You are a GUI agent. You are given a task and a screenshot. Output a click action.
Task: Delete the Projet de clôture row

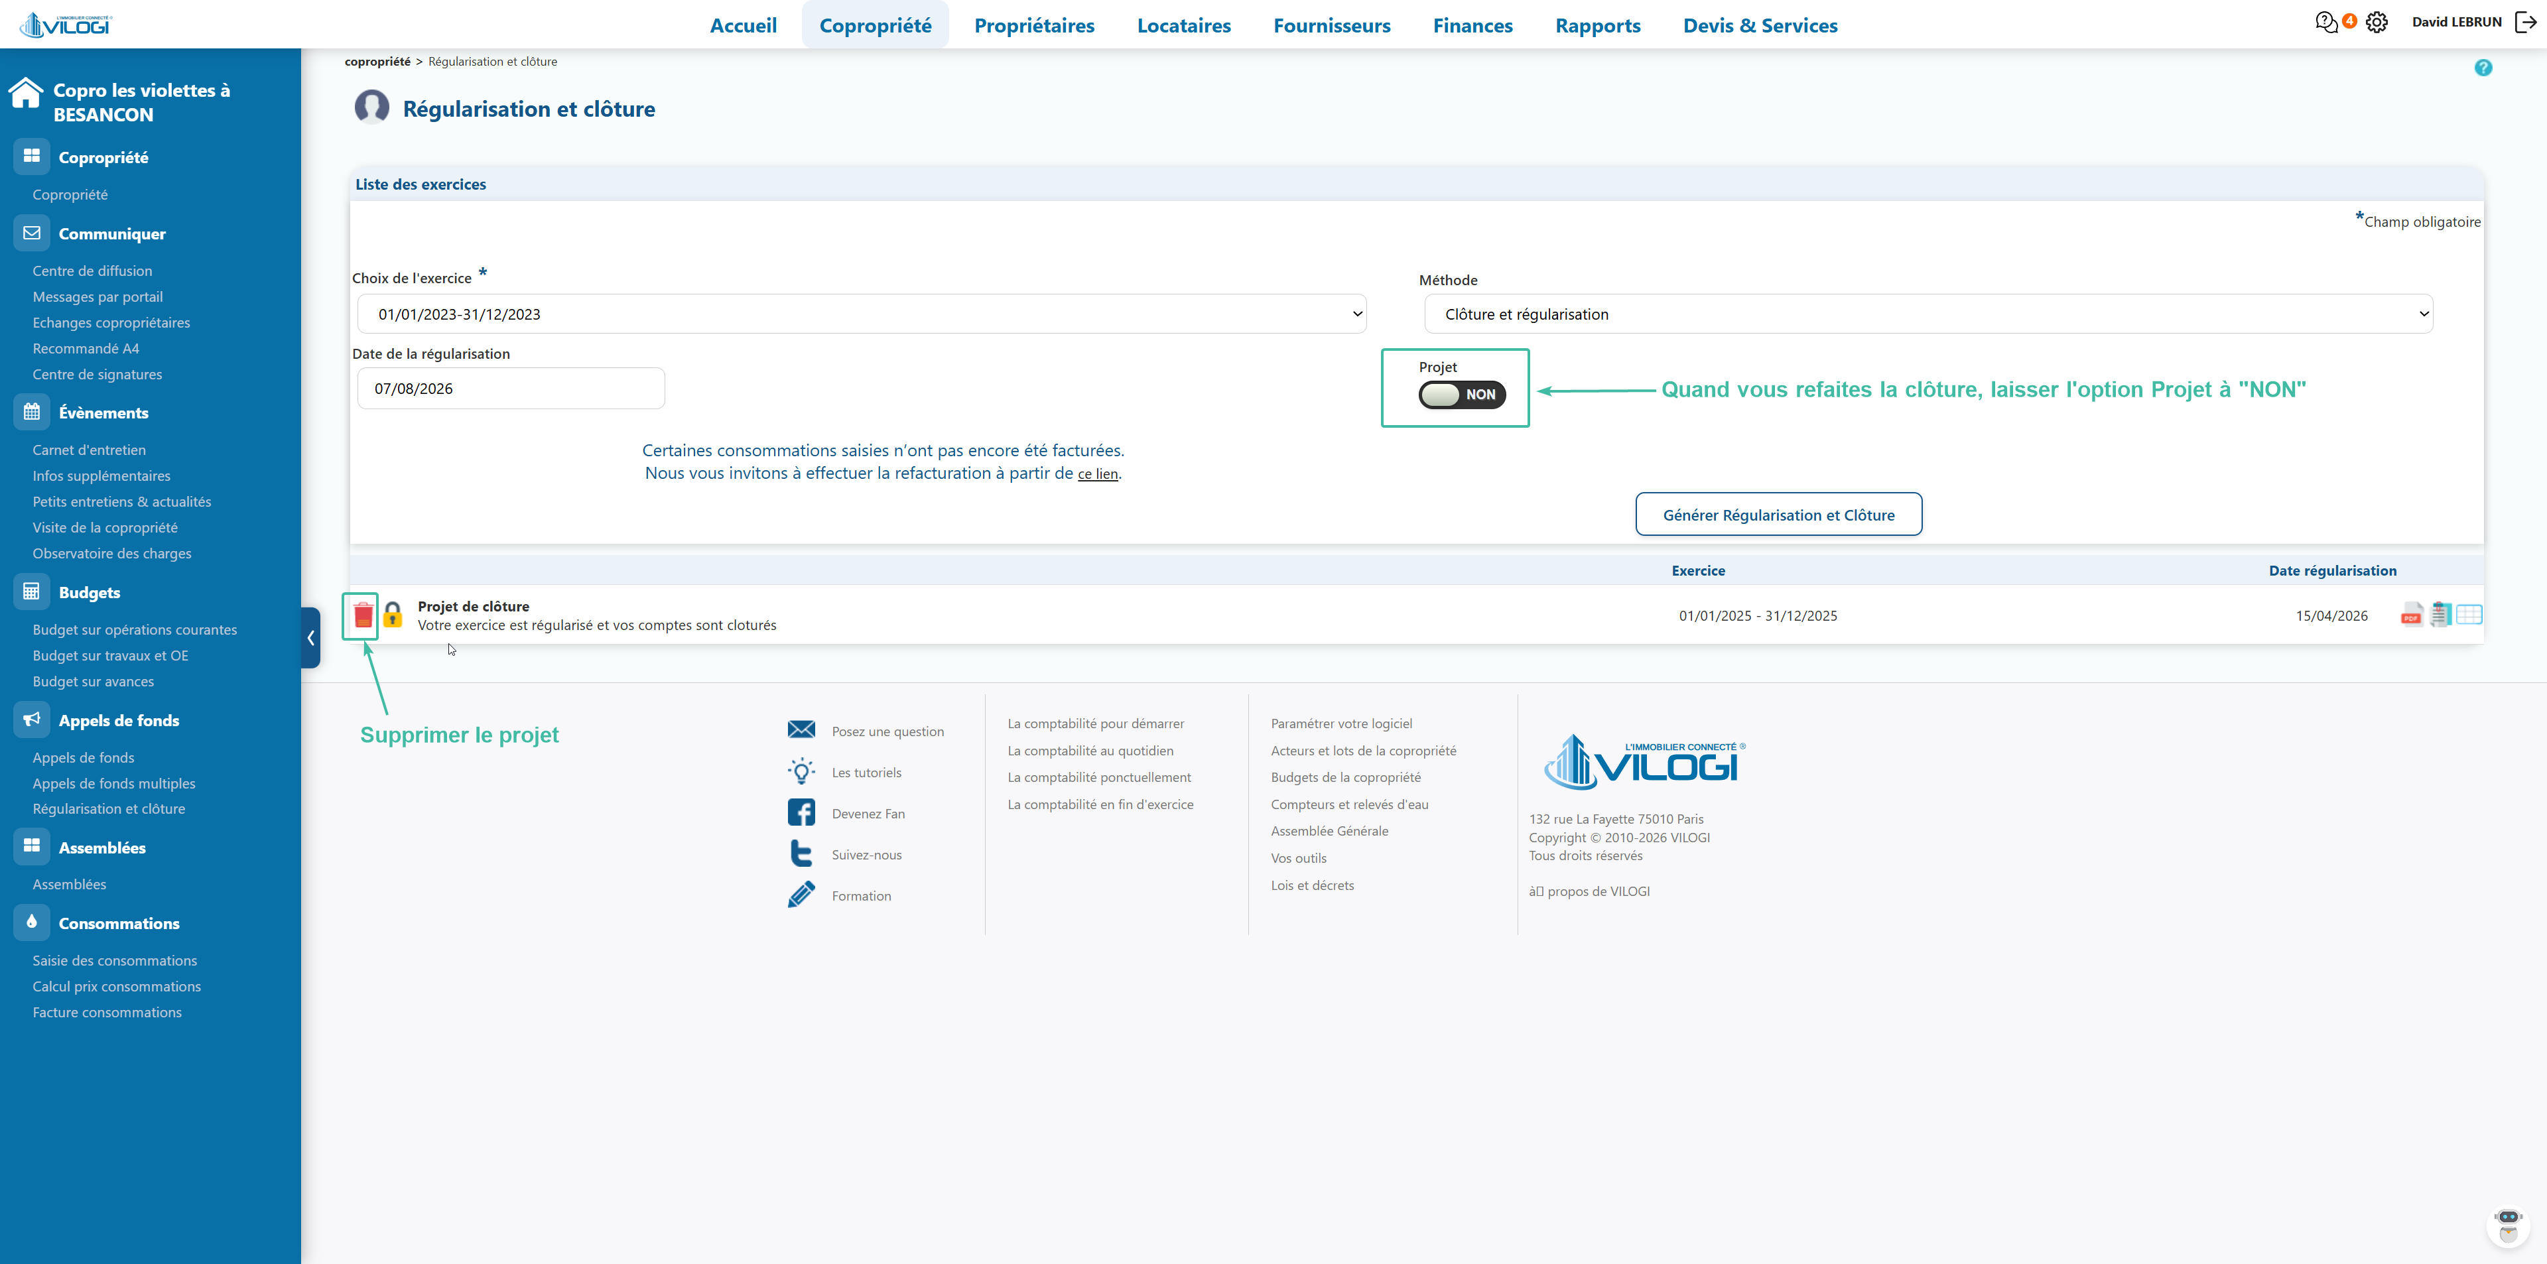point(363,615)
